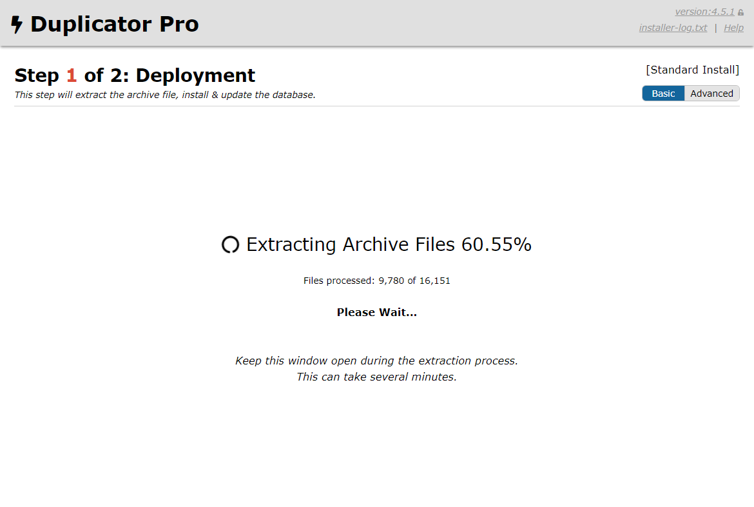
Task: Click the Keep this window open notice
Action: click(x=376, y=361)
